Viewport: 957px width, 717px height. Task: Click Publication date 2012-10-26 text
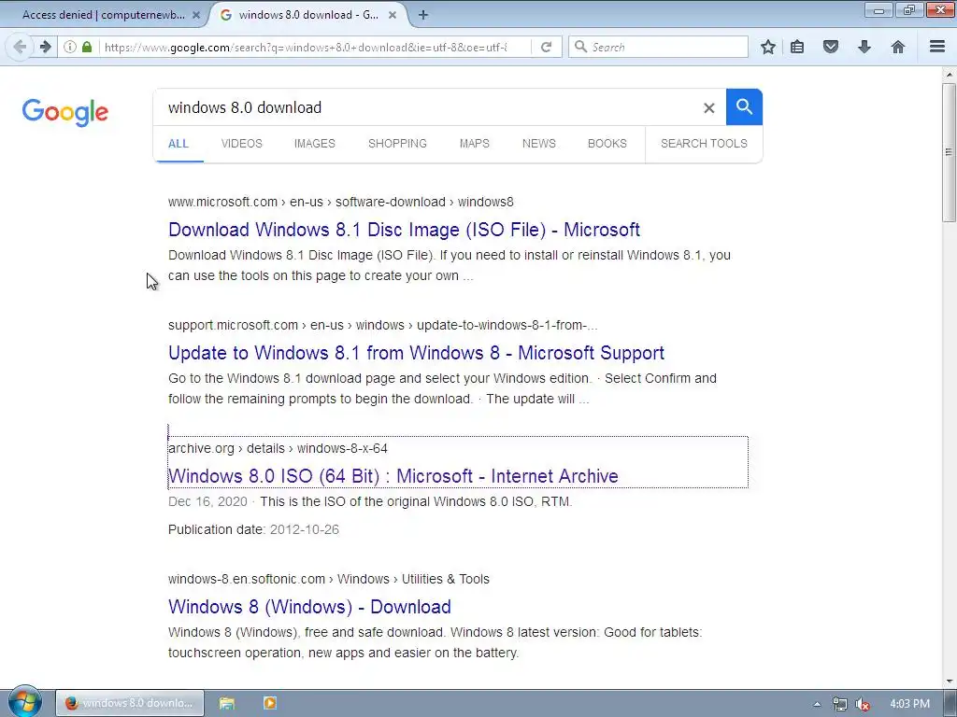point(253,530)
